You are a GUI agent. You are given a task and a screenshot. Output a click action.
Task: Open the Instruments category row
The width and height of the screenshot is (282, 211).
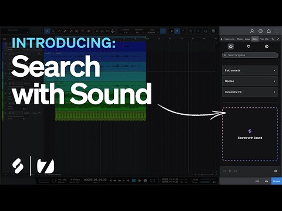pyautogui.click(x=250, y=70)
